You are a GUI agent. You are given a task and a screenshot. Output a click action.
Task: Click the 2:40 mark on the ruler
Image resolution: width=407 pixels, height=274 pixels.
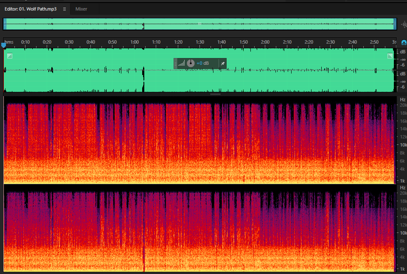click(x=353, y=42)
